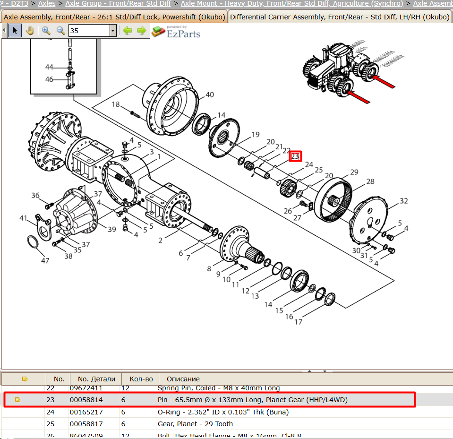Click callout 29 near ring gear
Image resolution: width=453 pixels, height=439 pixels.
pyautogui.click(x=354, y=172)
